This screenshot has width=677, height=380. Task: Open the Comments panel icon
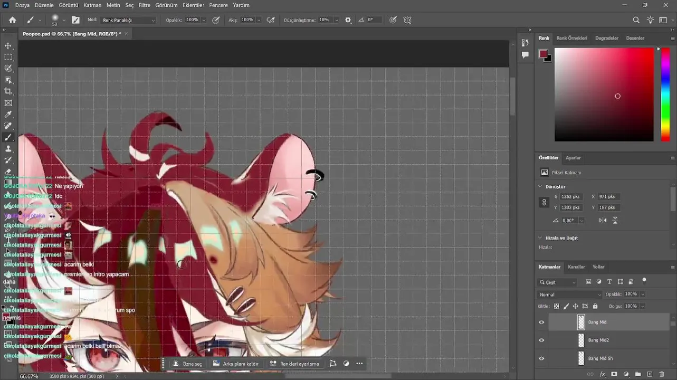[x=525, y=55]
